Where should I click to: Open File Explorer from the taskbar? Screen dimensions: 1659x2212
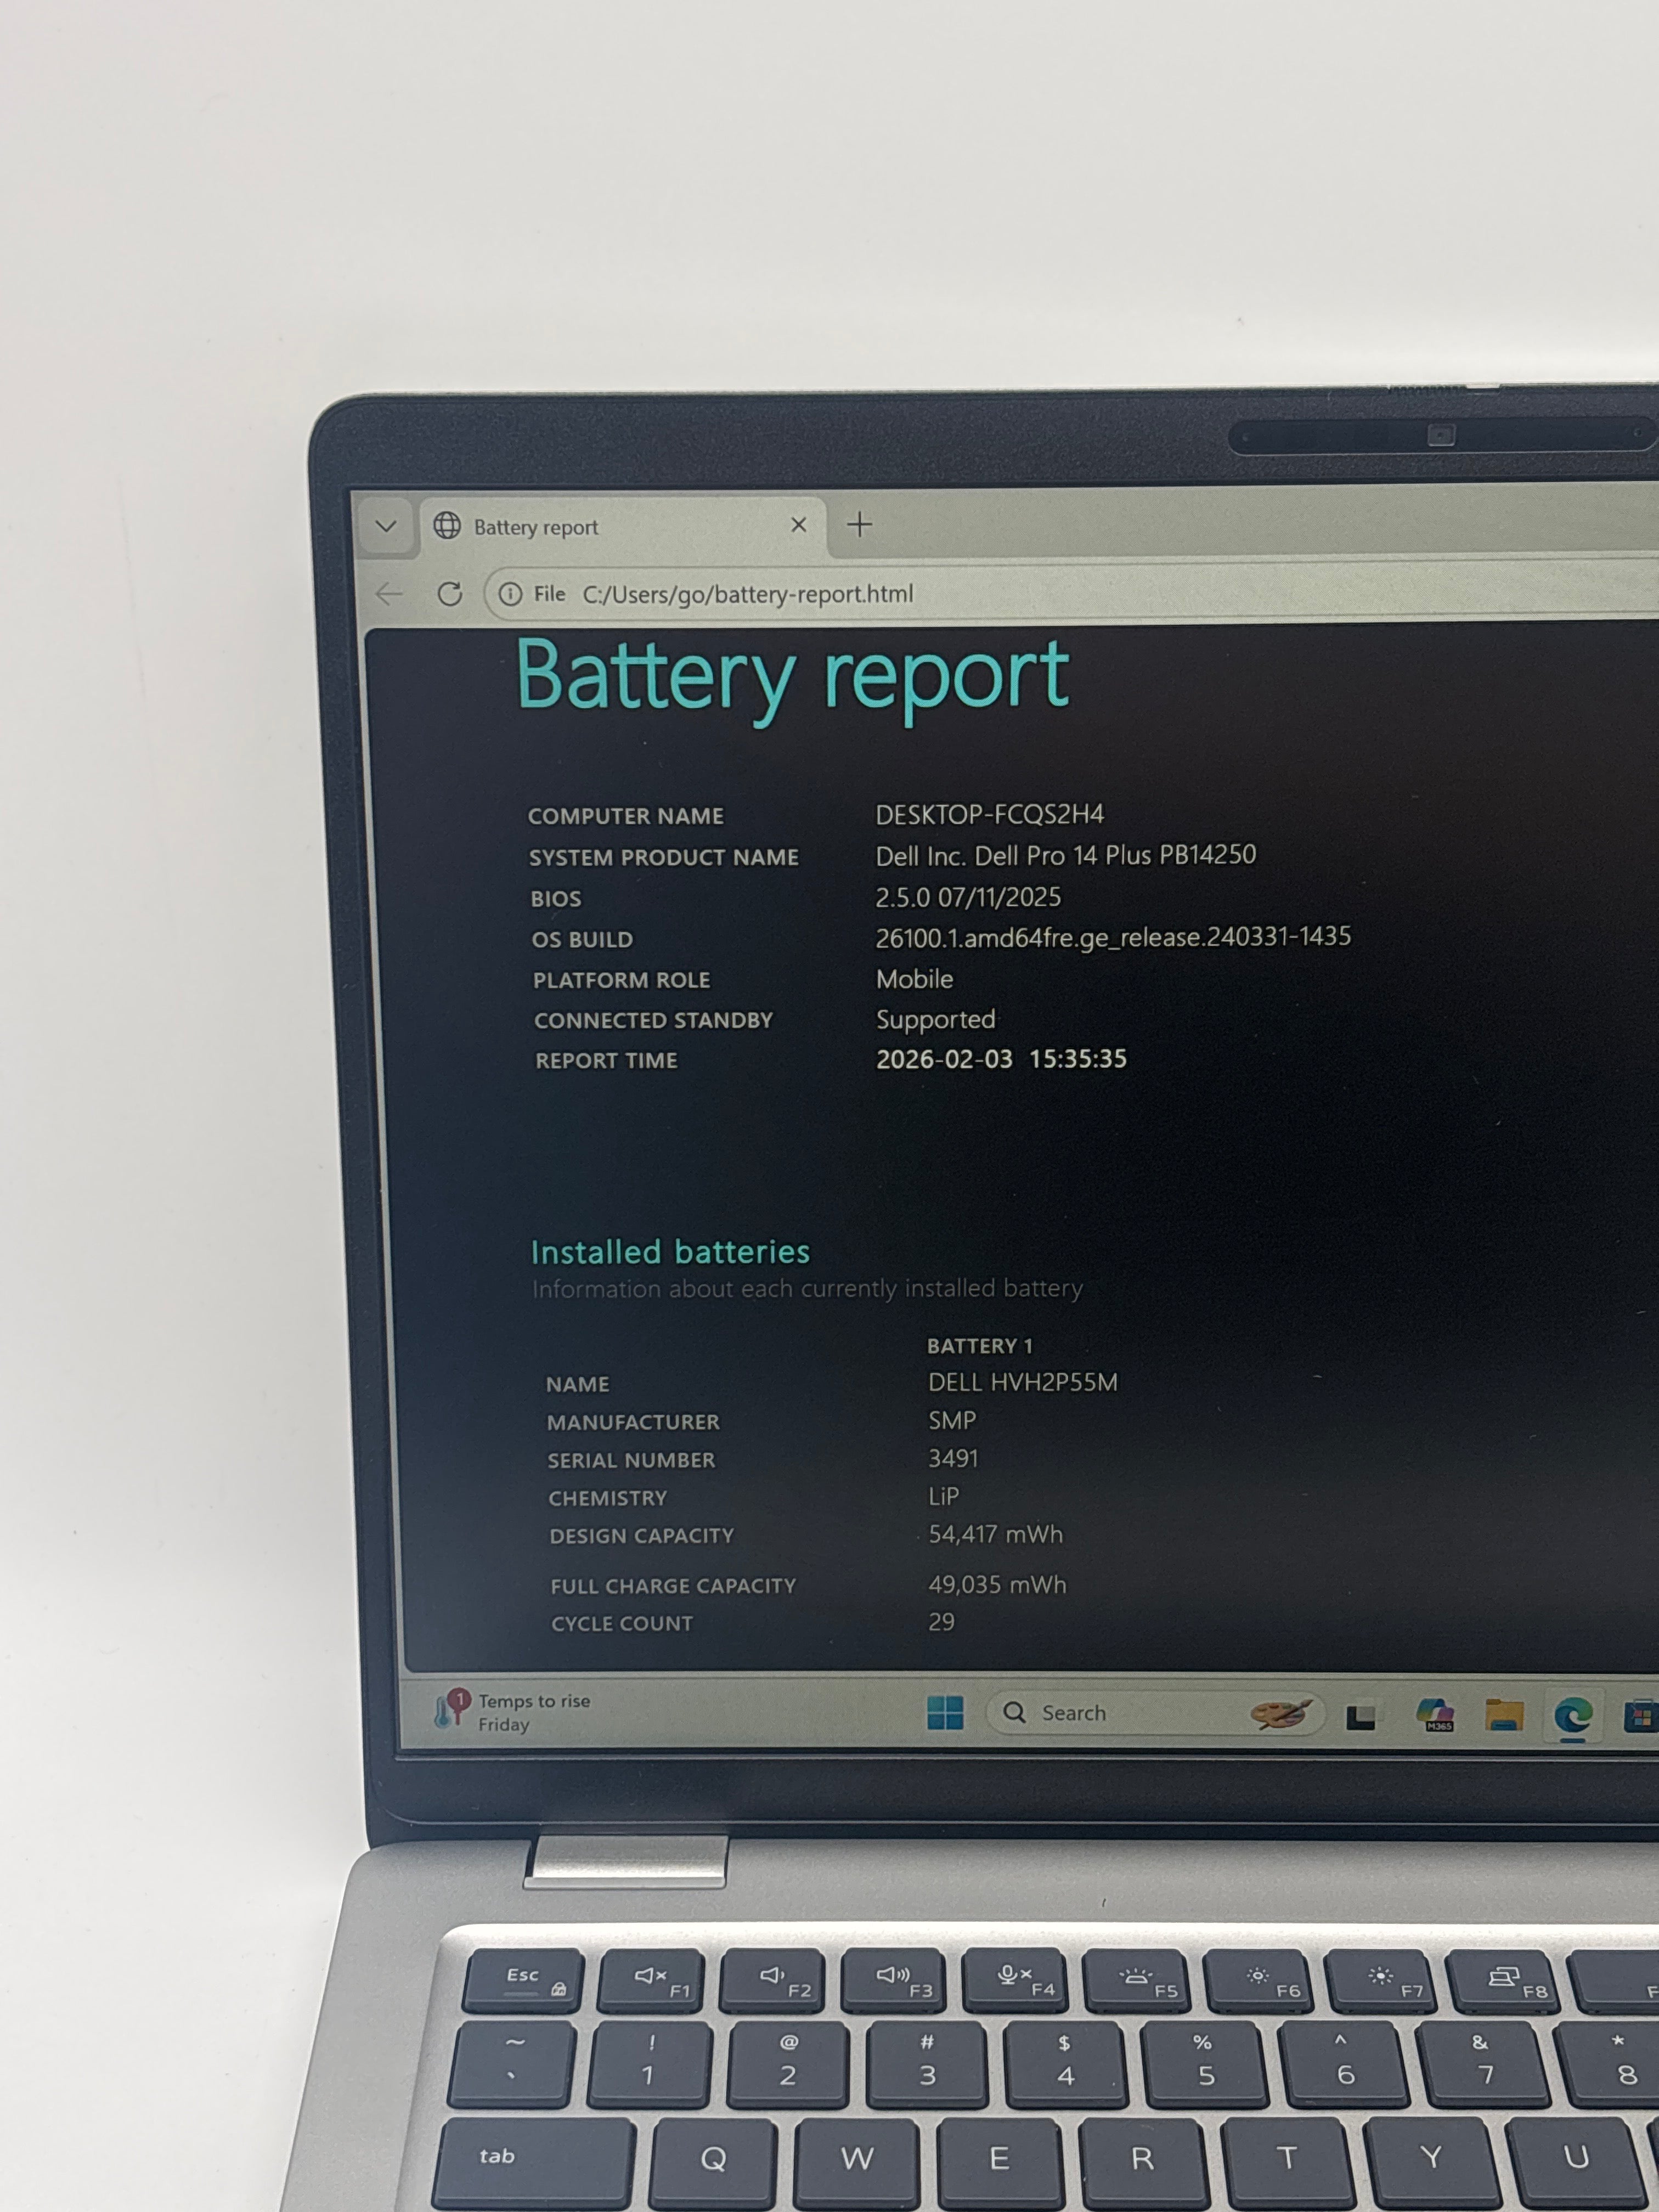coord(1503,1715)
